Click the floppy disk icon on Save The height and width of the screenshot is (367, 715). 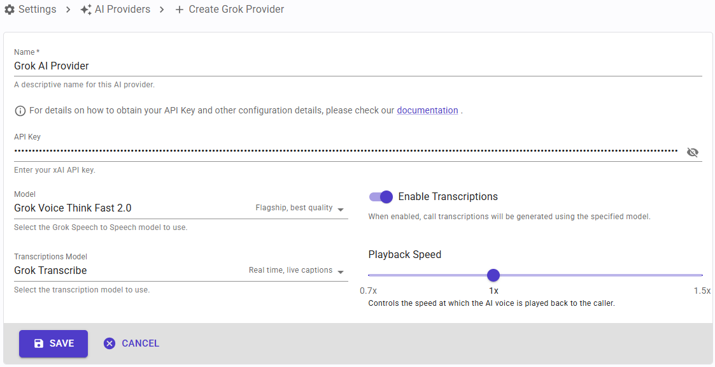39,343
